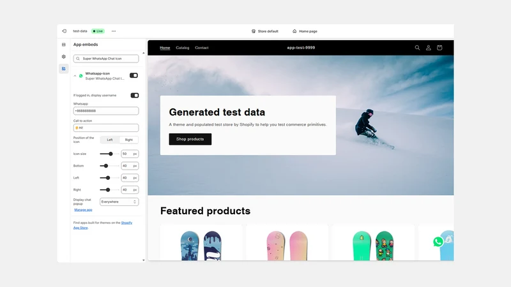Viewport: 511px width, 287px height.
Task: Toggle the Whatsapp-icon app embed switch
Action: pos(133,75)
